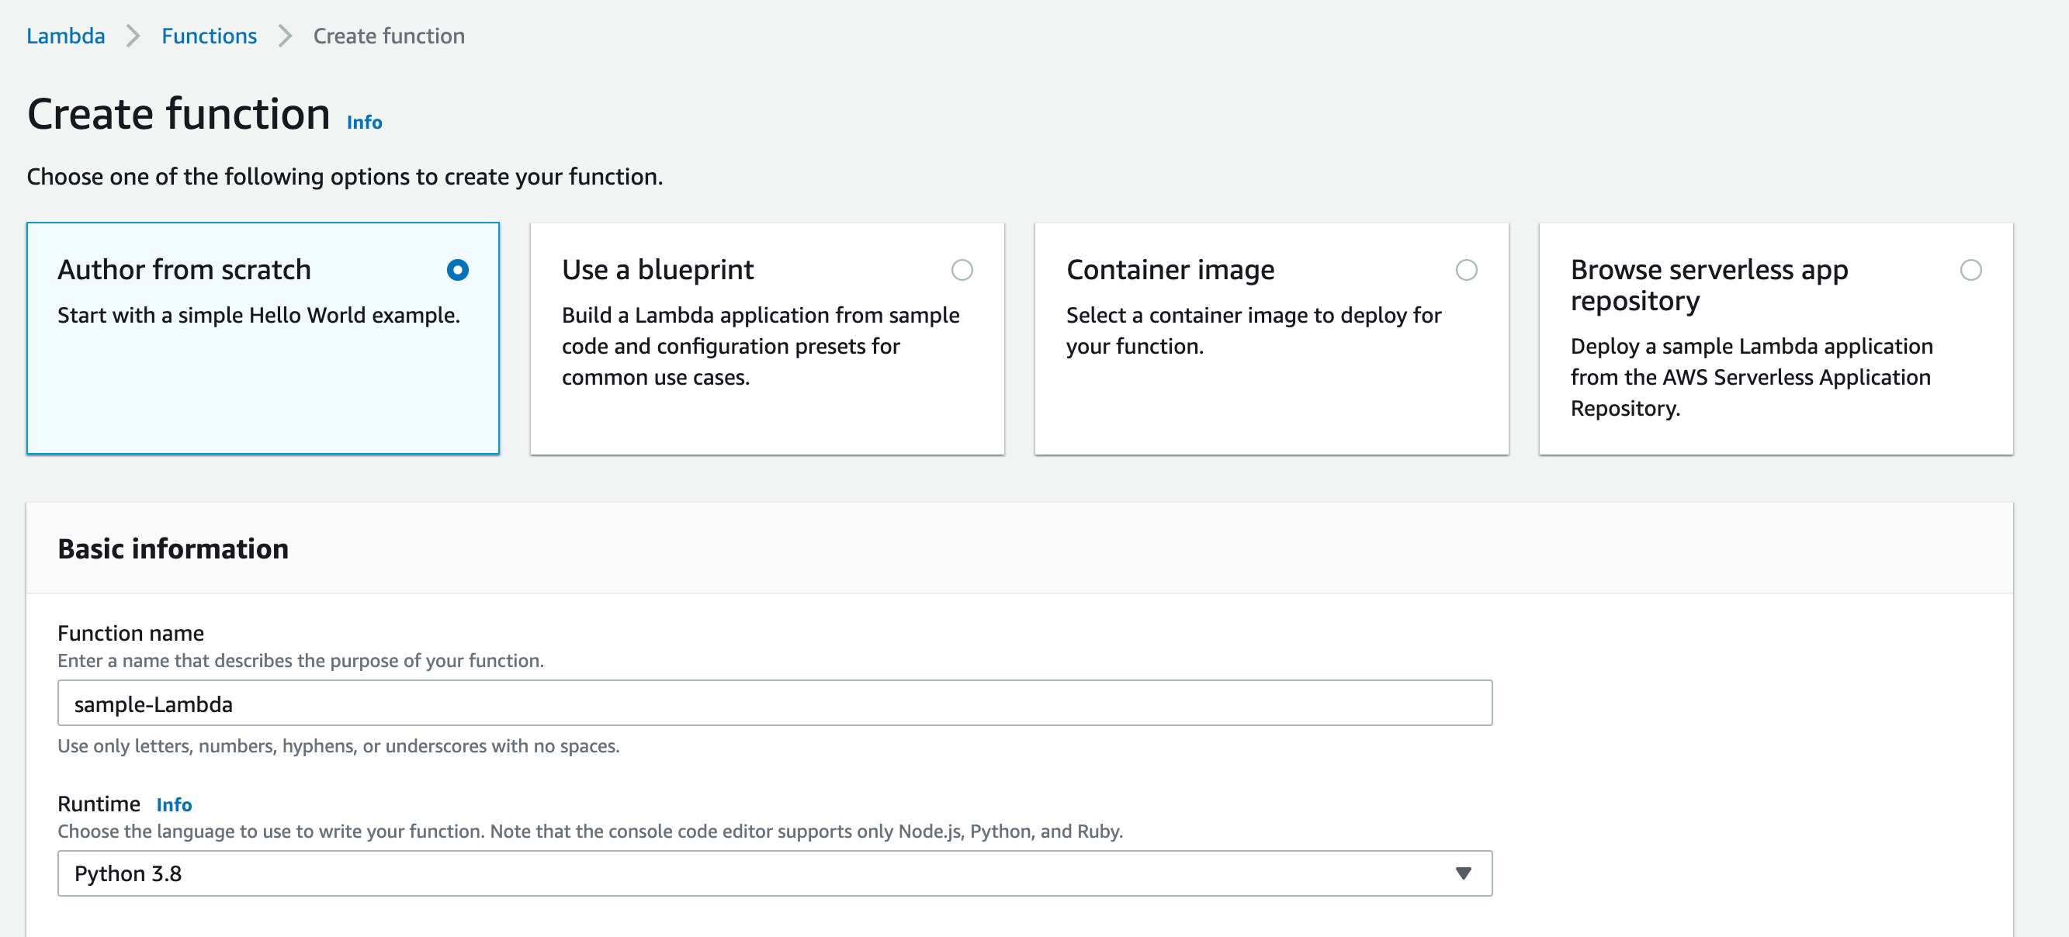2069x937 pixels.
Task: Click the chevron after the Lambda breadcrumb
Action: (x=133, y=36)
